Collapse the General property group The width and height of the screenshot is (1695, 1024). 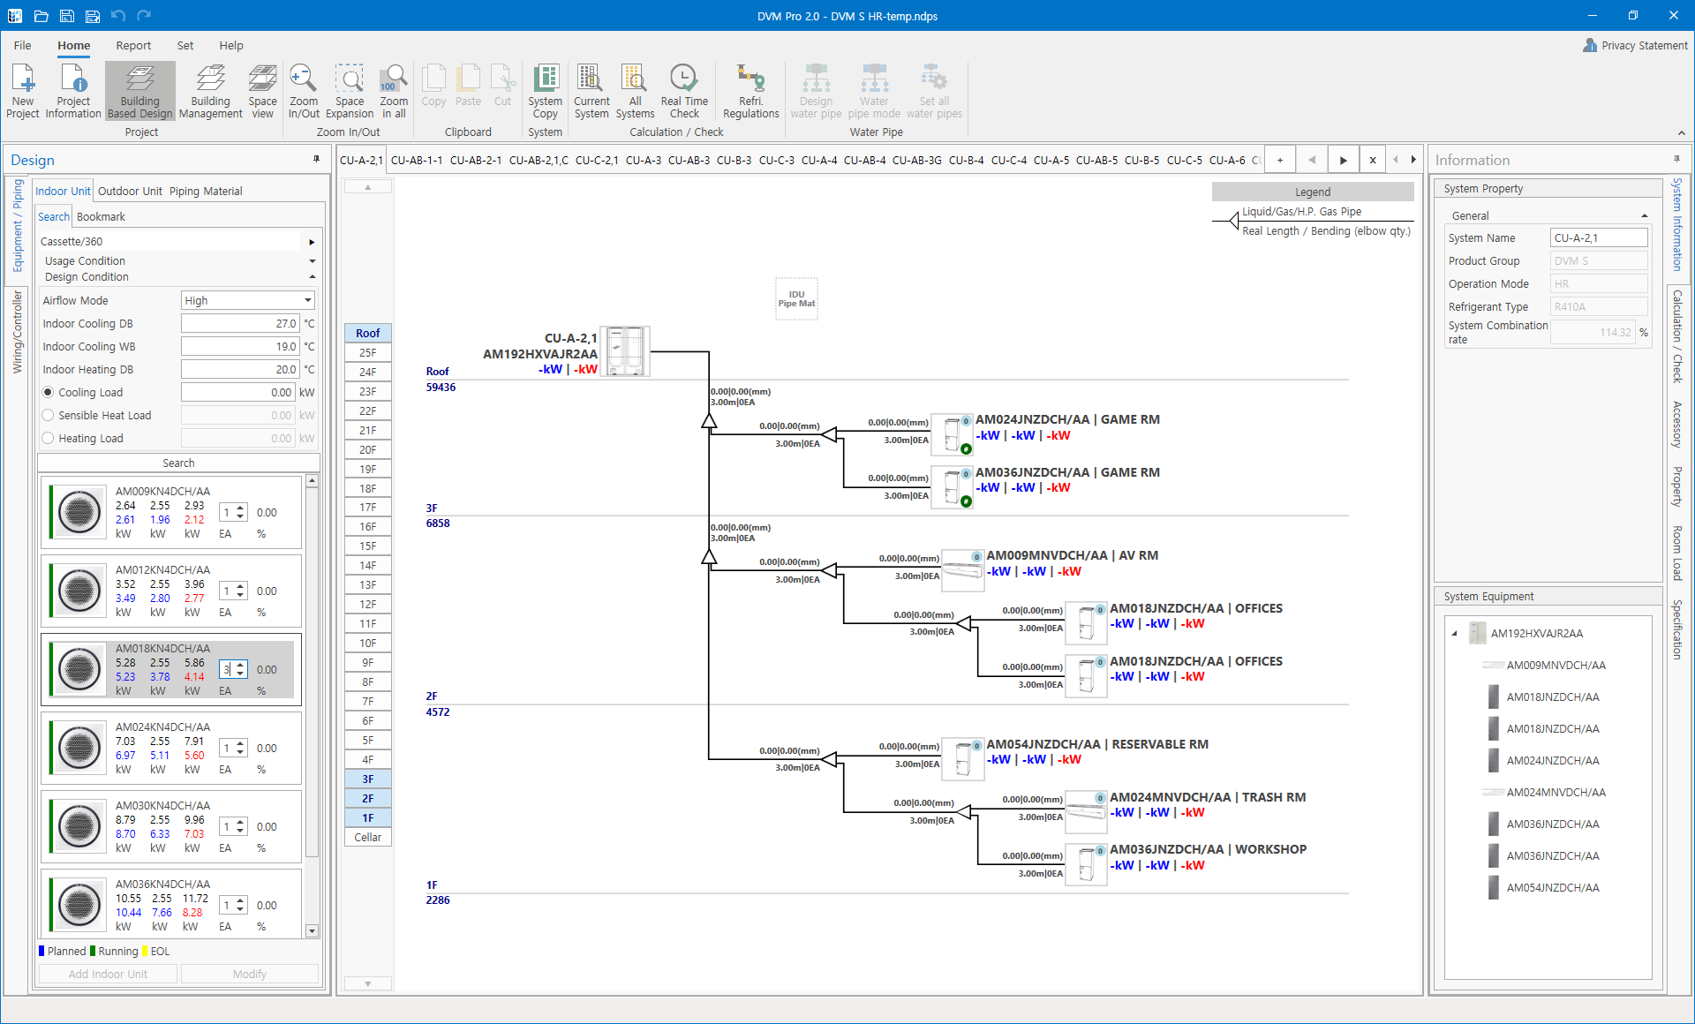[x=1645, y=215]
